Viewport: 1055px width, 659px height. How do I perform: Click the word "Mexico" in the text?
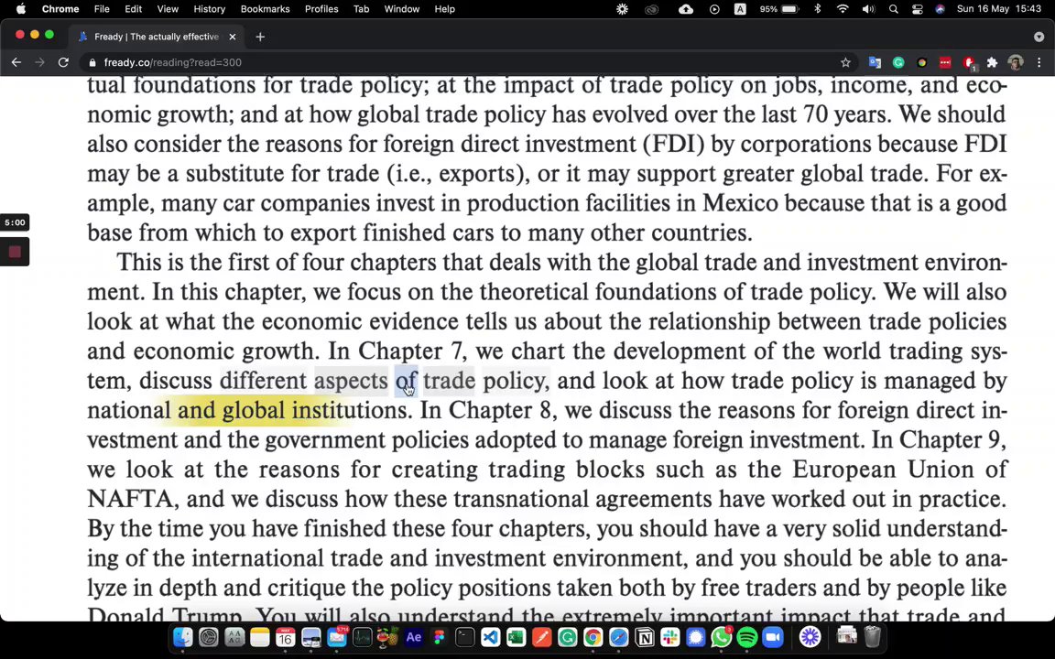[x=740, y=203]
